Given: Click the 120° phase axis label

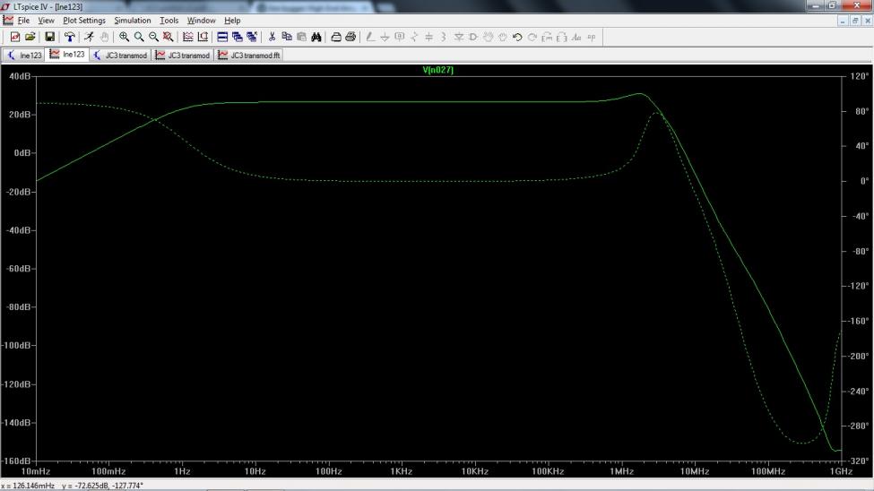Looking at the screenshot, I should [x=859, y=76].
